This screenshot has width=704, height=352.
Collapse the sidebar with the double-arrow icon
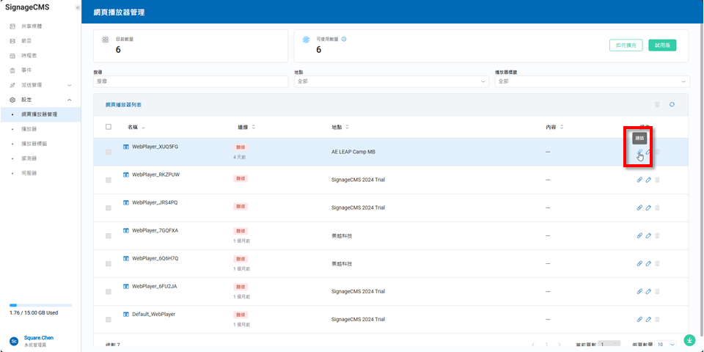78,7
